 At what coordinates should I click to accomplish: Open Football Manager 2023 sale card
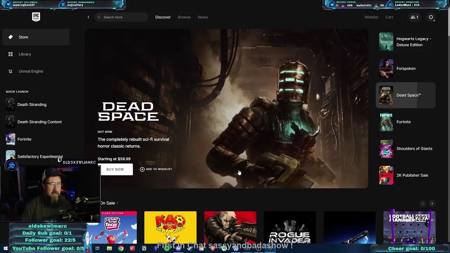click(409, 227)
